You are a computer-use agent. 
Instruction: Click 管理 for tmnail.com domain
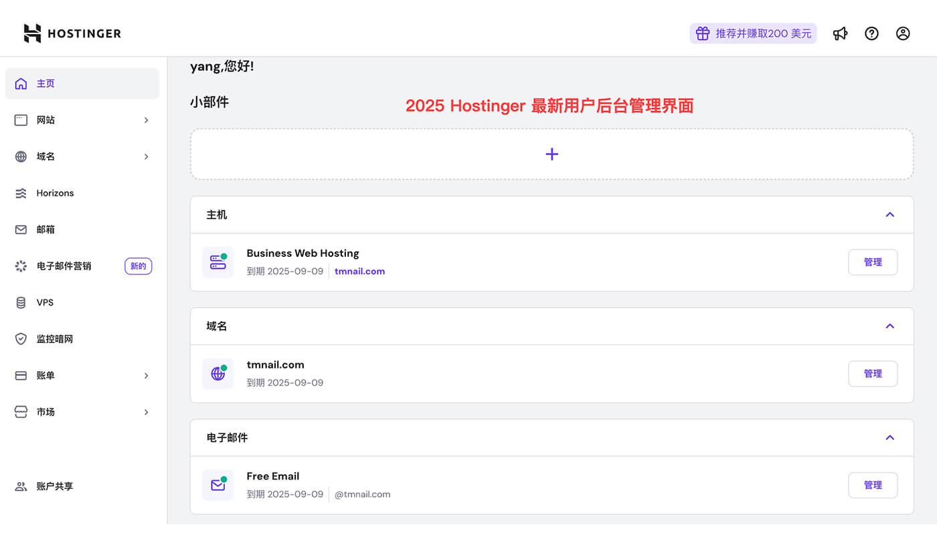(x=873, y=374)
